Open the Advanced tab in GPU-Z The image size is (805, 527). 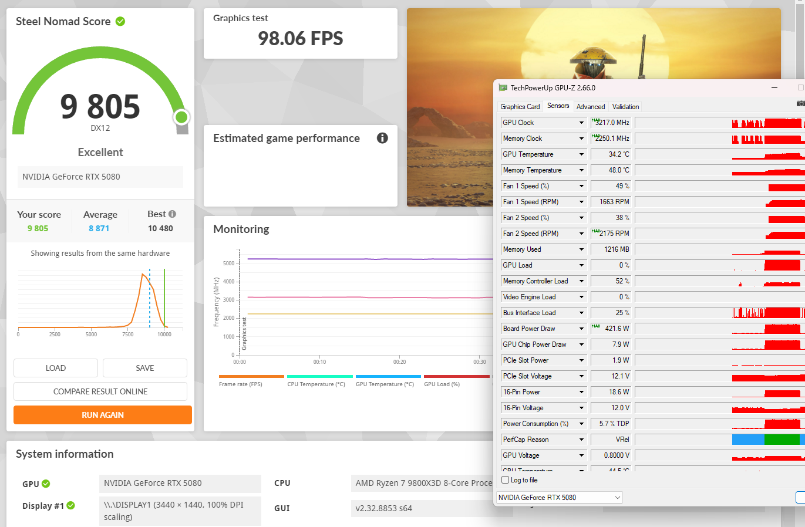tap(590, 107)
